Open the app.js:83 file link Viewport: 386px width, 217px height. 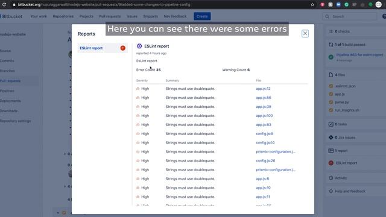pyautogui.click(x=264, y=125)
